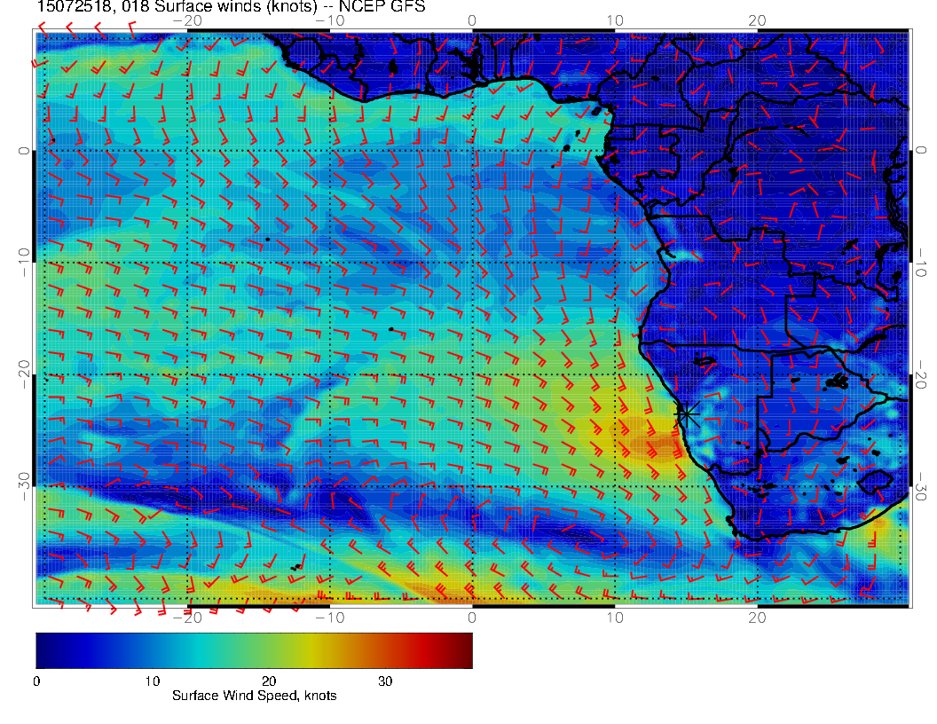Click the '10' tick label under the colorbar
This screenshot has height=724, width=937.
(153, 681)
